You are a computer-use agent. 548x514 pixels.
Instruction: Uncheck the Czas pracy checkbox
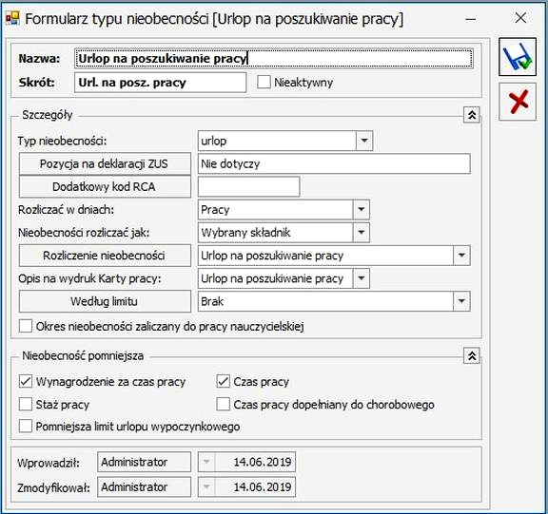point(223,381)
